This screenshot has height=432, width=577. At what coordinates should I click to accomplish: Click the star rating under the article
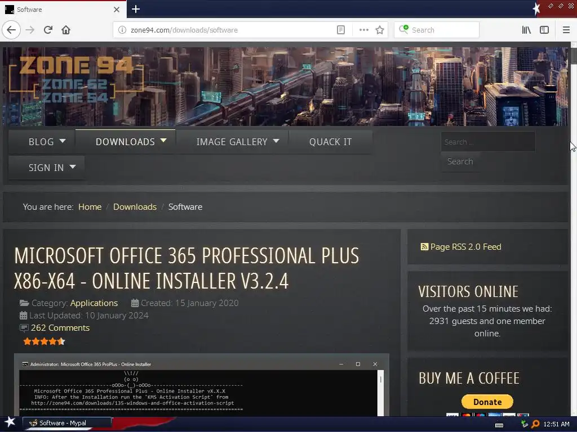[44, 341]
